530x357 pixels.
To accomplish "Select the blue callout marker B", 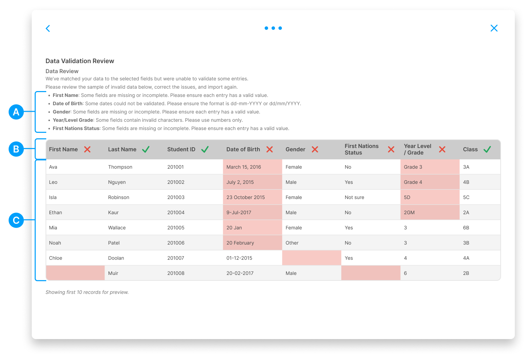I will [x=16, y=149].
